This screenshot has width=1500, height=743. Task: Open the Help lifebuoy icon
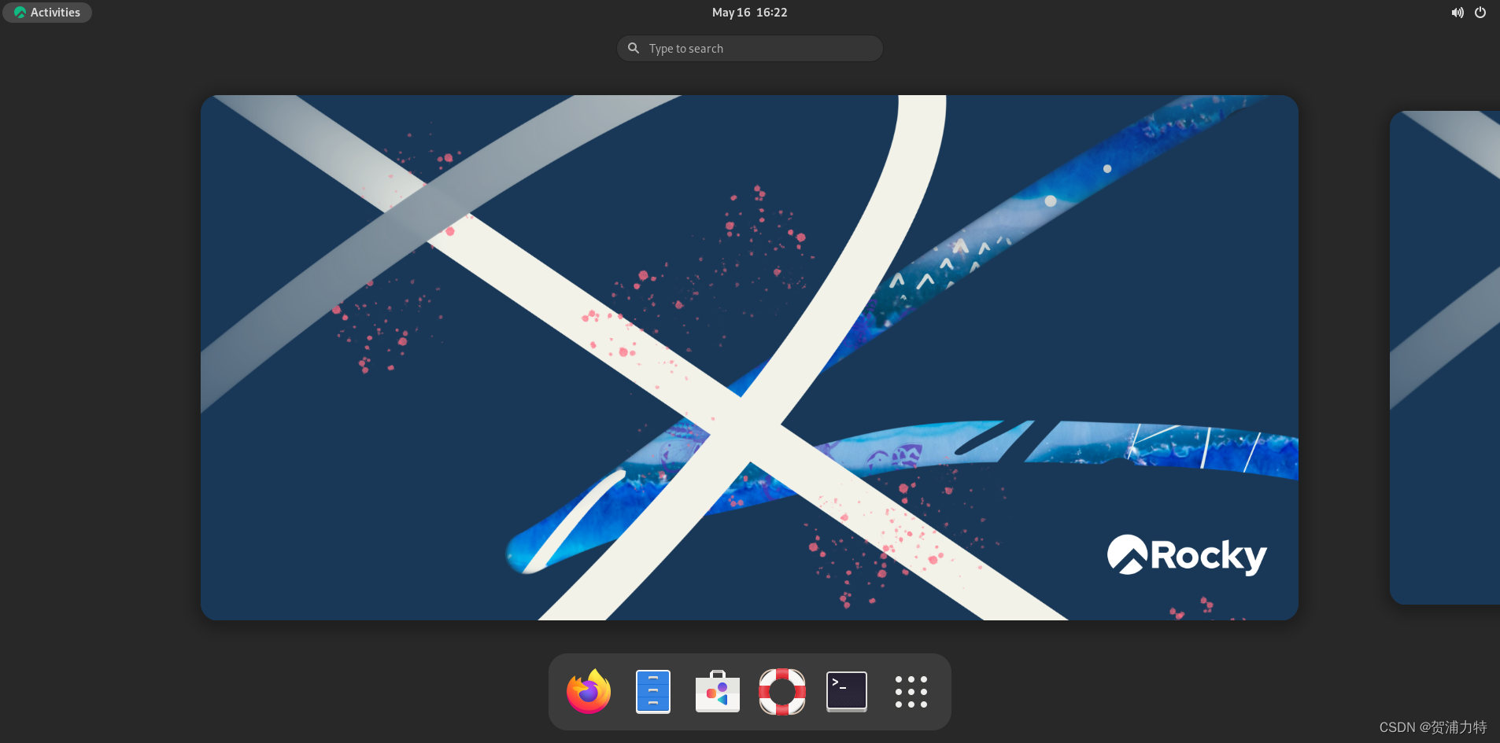point(782,692)
